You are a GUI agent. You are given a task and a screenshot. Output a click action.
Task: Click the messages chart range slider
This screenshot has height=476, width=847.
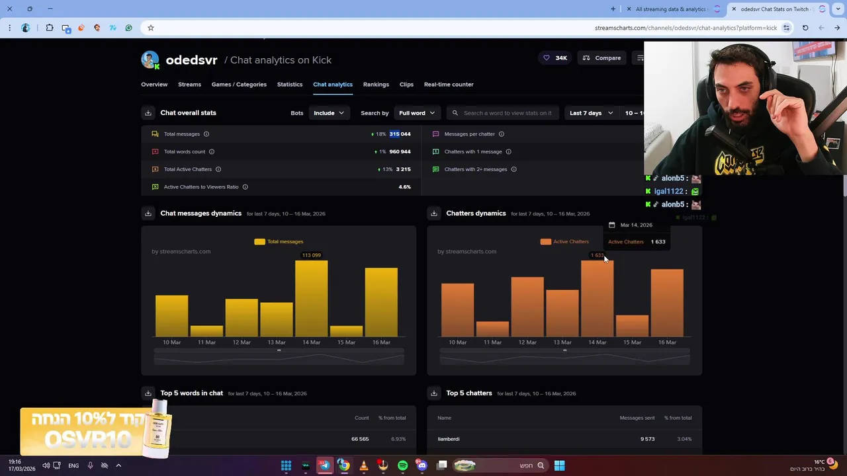pos(279,358)
